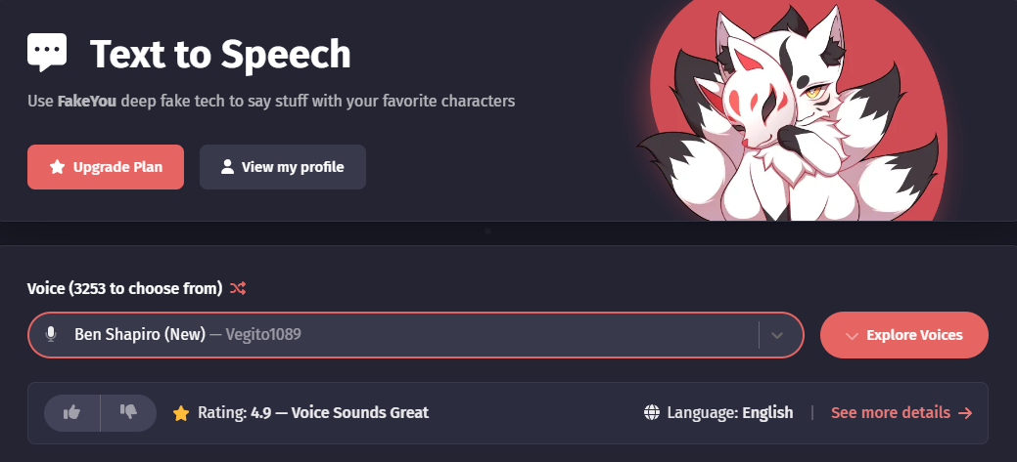Open the Ben Shapiro (New) voice selector
This screenshot has width=1017, height=462.
pos(416,335)
